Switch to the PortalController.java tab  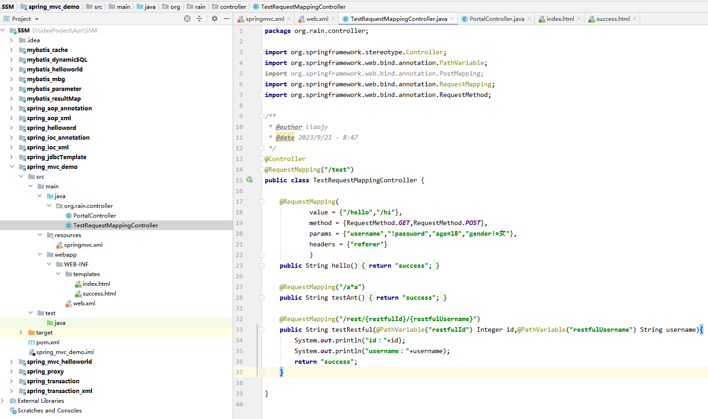click(x=497, y=19)
